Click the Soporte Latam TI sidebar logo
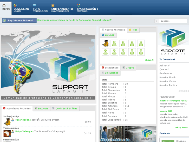 173,42
